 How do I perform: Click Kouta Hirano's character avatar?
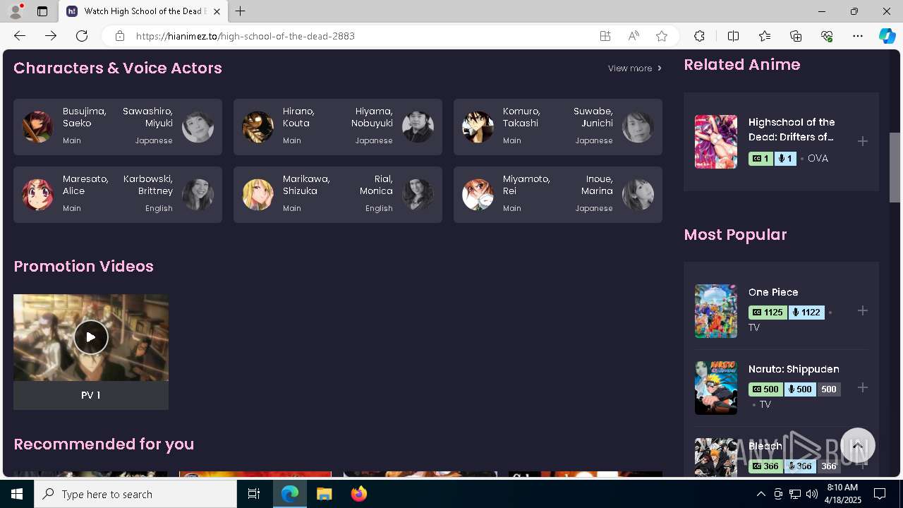[x=258, y=127]
